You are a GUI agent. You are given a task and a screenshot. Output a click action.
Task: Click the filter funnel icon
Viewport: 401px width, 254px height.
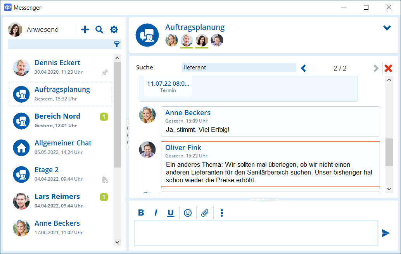pos(116,44)
